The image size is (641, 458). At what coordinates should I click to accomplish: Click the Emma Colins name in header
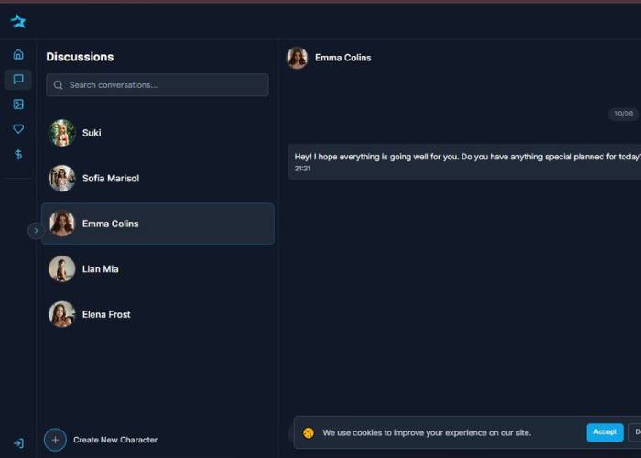click(x=343, y=58)
